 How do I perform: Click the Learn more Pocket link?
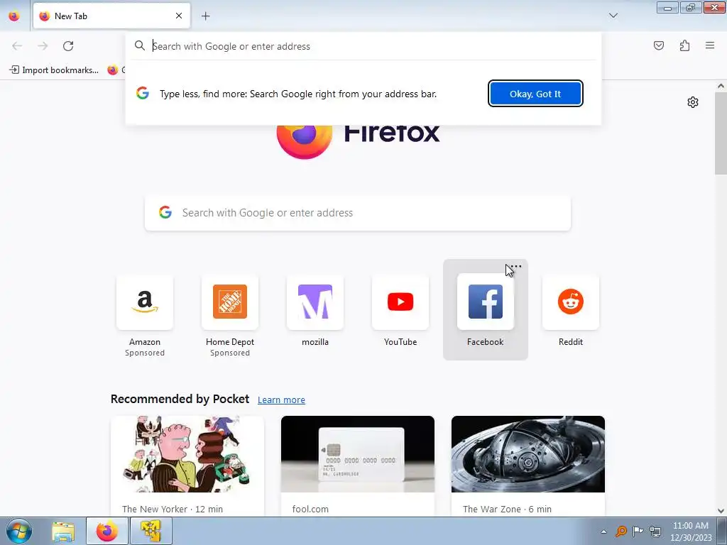tap(281, 400)
